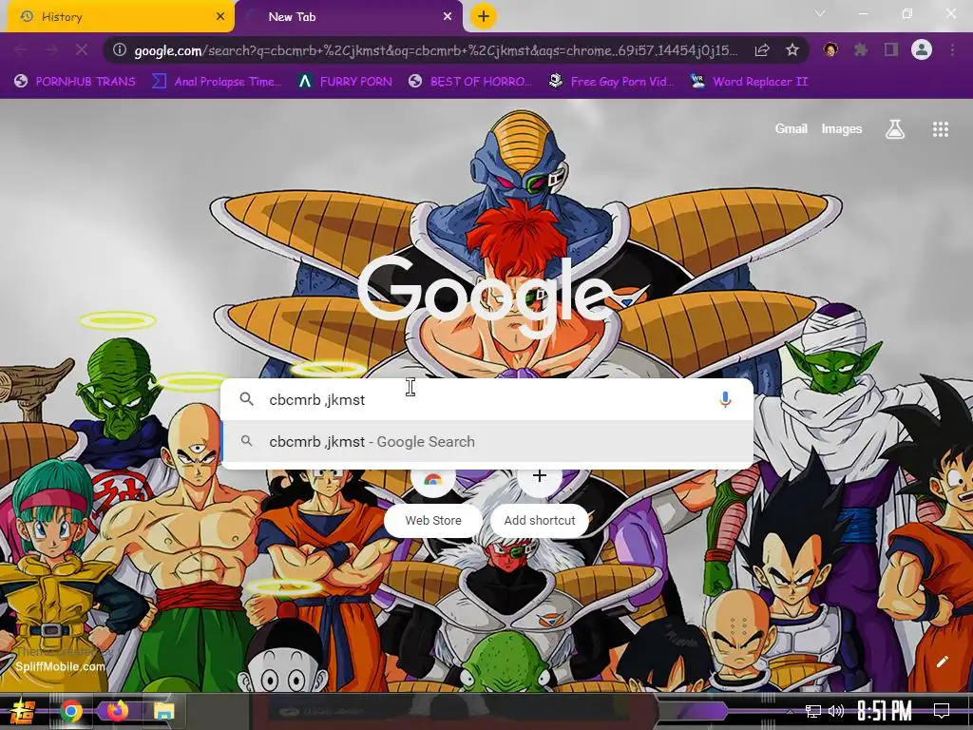The image size is (973, 730).
Task: Open the Word Replacer II bookmark
Action: (x=749, y=82)
